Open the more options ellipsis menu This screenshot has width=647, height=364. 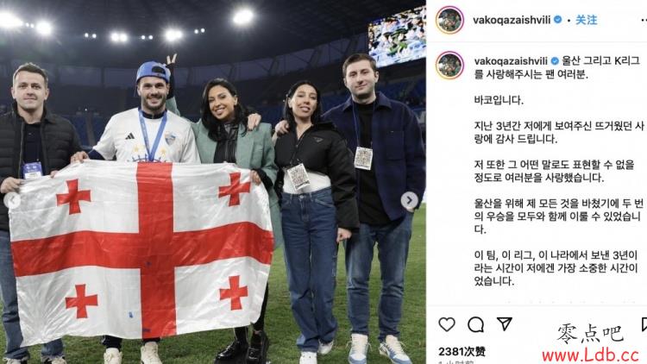[644, 20]
